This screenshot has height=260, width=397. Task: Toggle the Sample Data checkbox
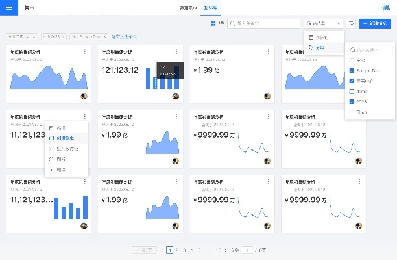pyautogui.click(x=352, y=70)
